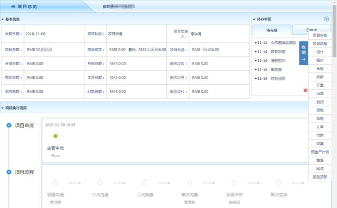Click the 项目审批 timeline stage label
The image size is (337, 208).
point(24,125)
